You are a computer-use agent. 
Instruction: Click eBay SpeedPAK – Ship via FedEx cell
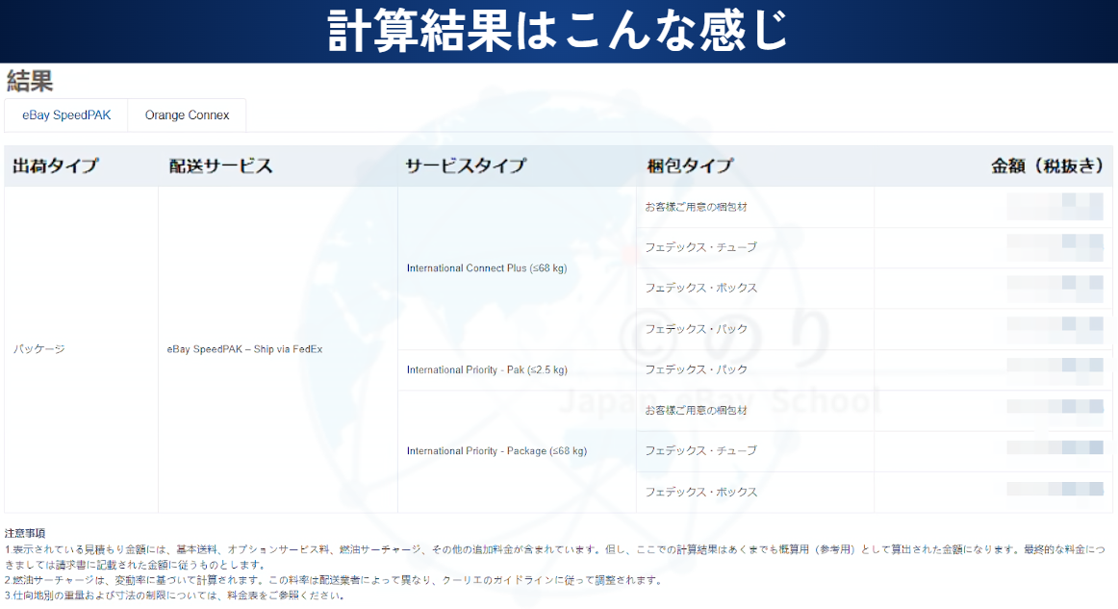click(244, 349)
